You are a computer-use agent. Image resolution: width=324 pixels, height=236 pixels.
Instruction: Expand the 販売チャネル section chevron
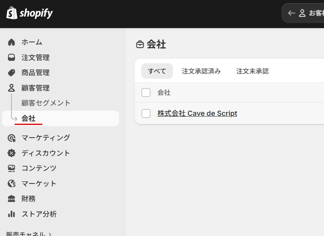click(x=50, y=234)
